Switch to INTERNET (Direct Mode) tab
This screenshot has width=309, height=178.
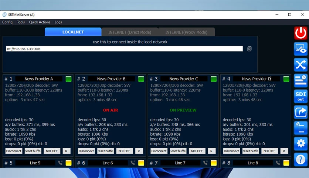click(x=130, y=32)
